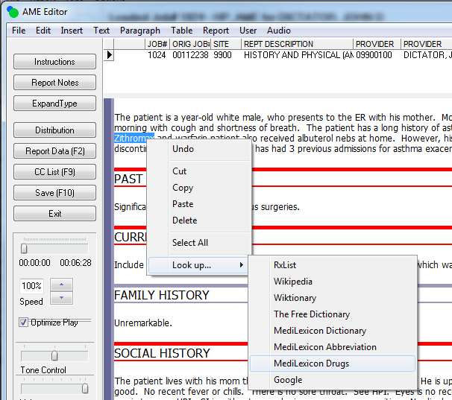Click the CC List (F9) button
Image resolution: width=452 pixels, height=400 pixels.
click(54, 172)
